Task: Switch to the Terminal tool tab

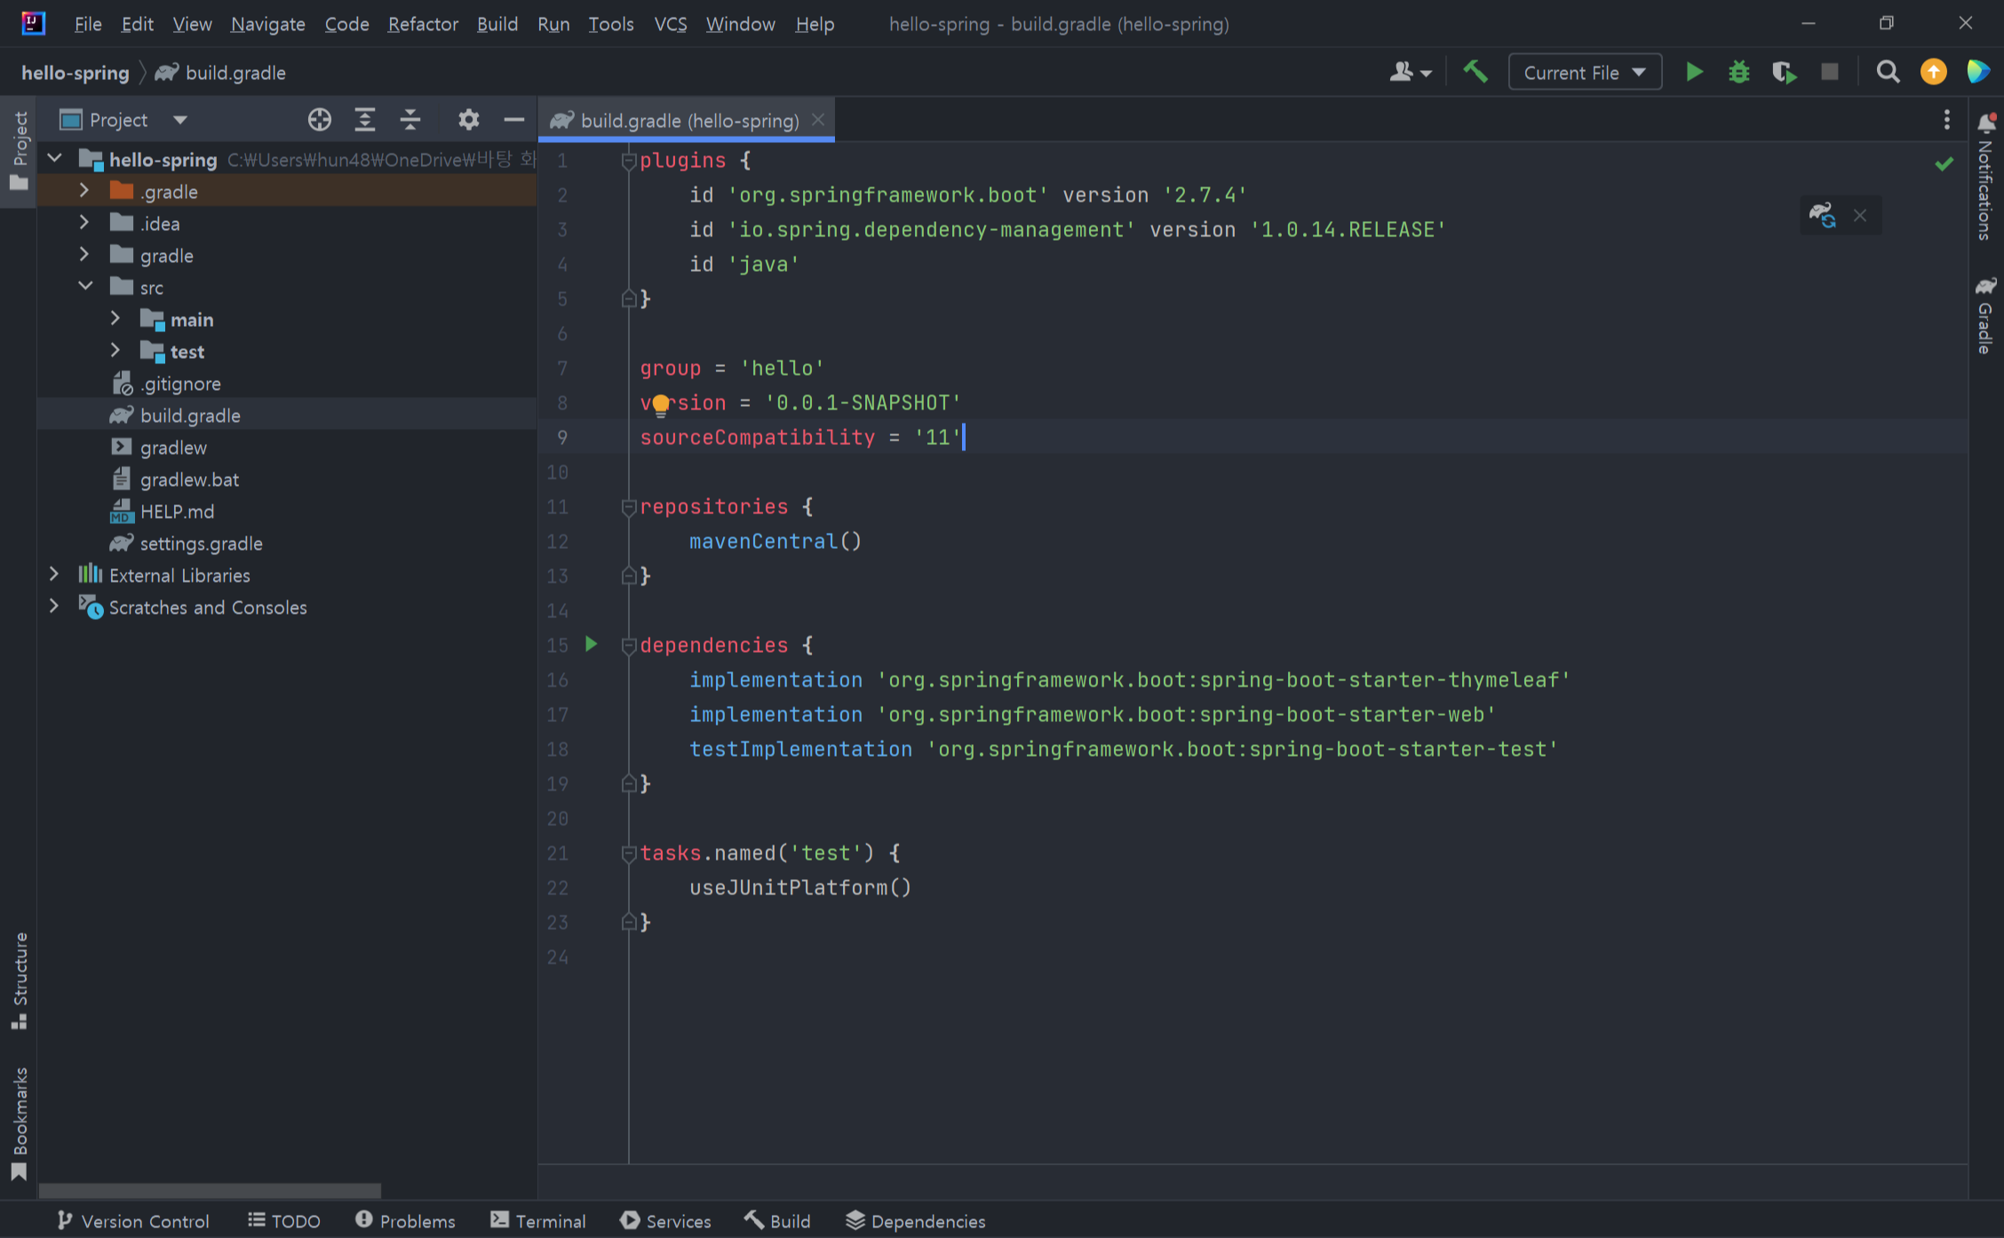Action: tap(538, 1220)
